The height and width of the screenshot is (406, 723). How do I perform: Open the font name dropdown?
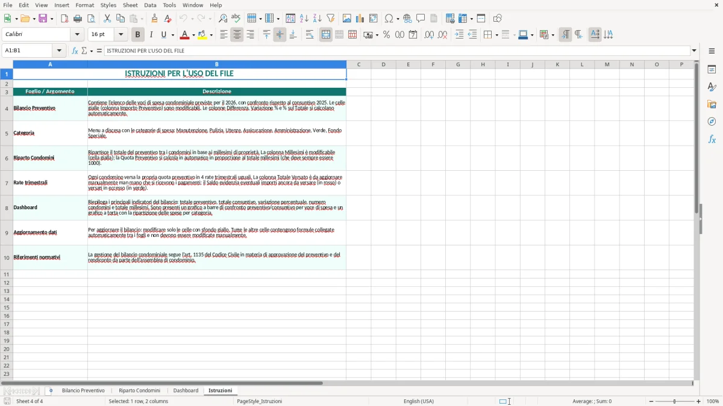(x=77, y=35)
